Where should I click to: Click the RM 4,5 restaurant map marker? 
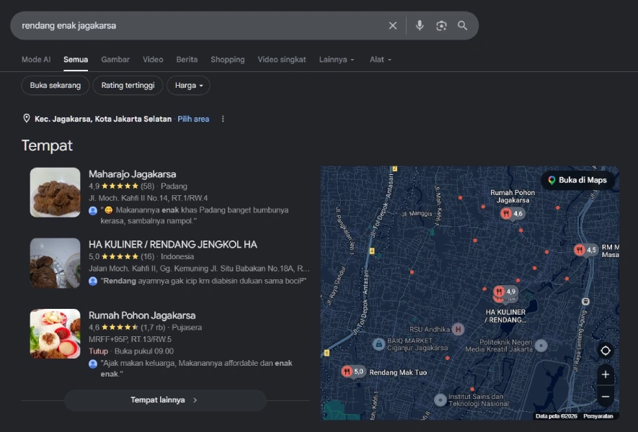click(x=585, y=250)
